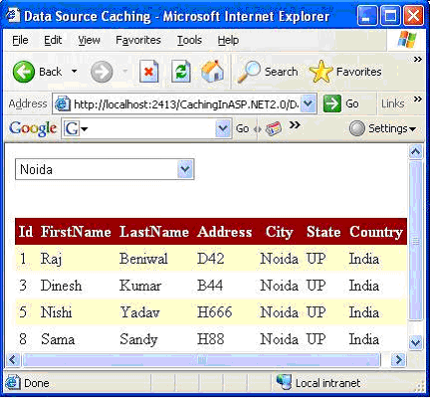Open Favorites star toolbar button
The width and height of the screenshot is (430, 398).
[345, 72]
